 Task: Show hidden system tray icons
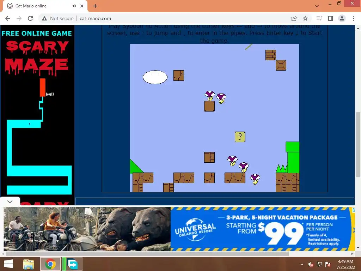click(x=302, y=264)
